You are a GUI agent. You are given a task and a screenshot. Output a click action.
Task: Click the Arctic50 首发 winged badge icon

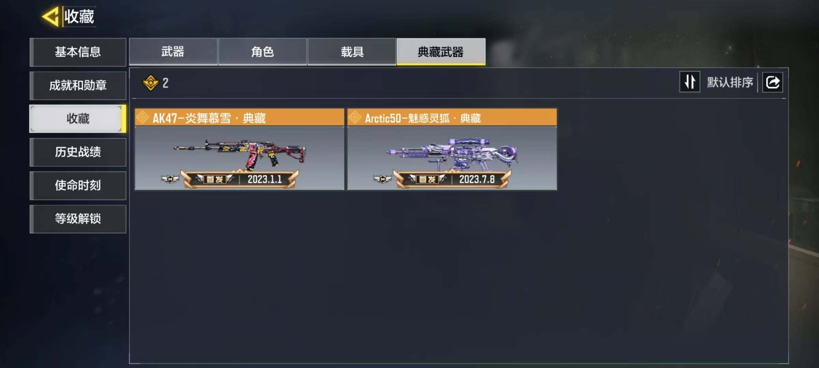[x=383, y=179]
